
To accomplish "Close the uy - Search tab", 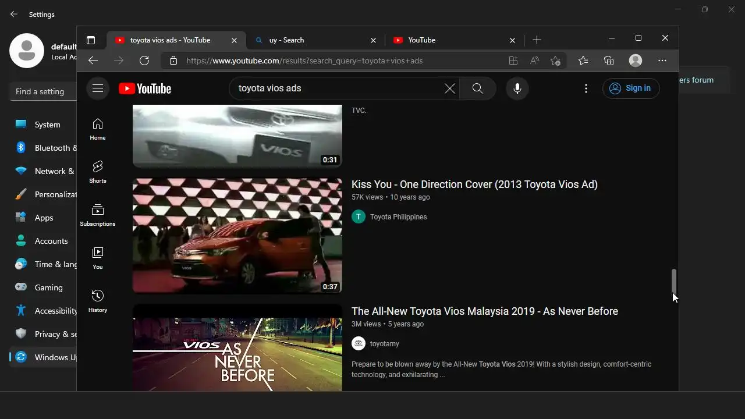I will (x=374, y=40).
